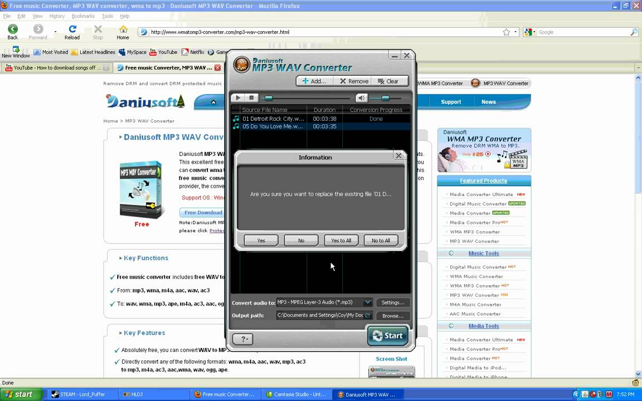The width and height of the screenshot is (642, 401).
Task: Select the 01 Detroit Rock City file row
Action: [x=320, y=119]
